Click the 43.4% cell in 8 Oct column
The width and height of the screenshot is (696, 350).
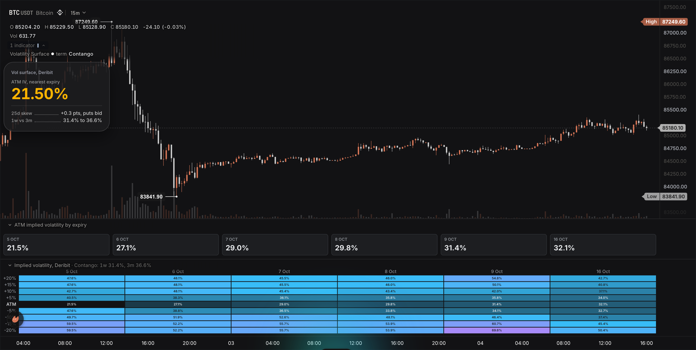point(390,291)
